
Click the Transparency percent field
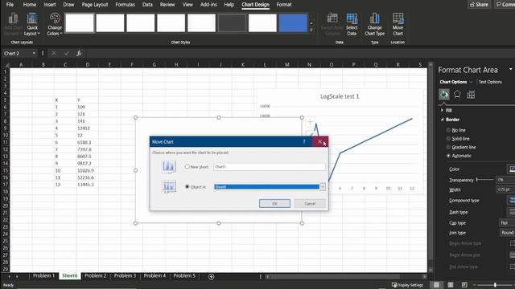505,180
